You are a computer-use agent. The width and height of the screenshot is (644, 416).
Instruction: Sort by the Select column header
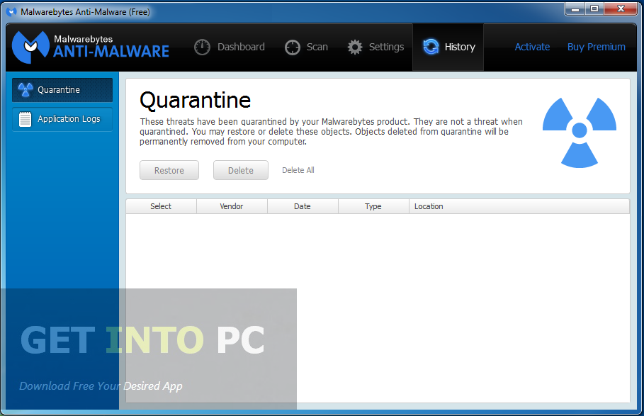161,206
